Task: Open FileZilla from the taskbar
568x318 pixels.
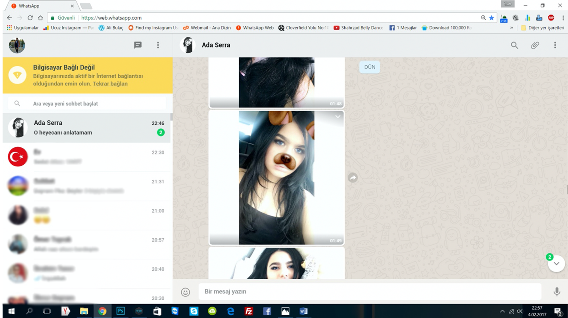Action: point(249,311)
